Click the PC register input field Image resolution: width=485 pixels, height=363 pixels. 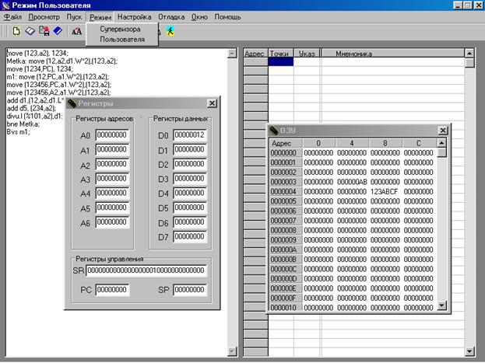pos(112,290)
